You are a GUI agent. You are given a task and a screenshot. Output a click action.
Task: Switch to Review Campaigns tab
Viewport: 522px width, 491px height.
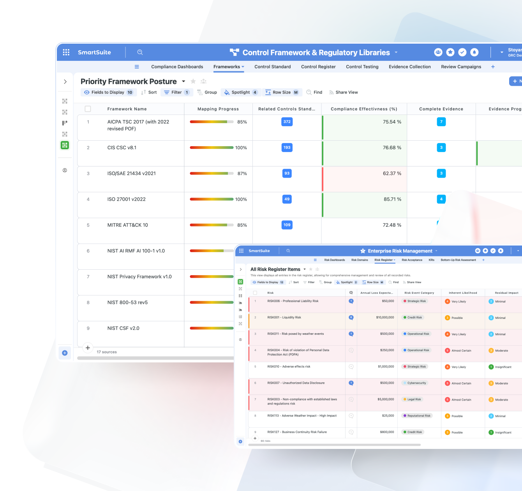tap(461, 67)
